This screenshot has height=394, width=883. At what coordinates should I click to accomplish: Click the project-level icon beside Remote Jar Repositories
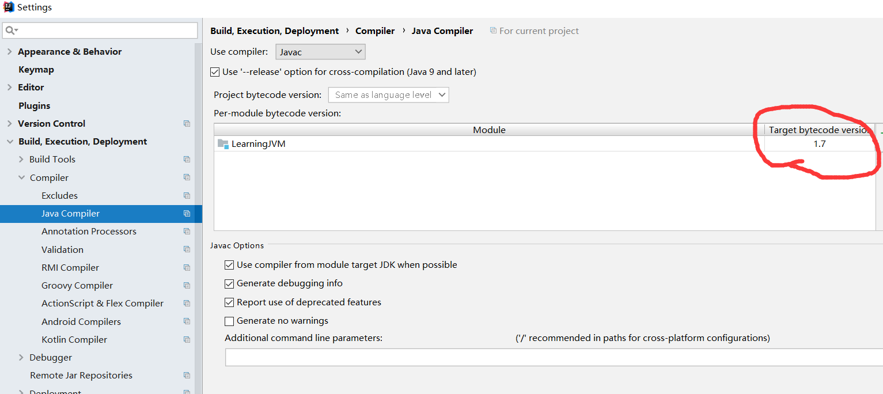[187, 375]
